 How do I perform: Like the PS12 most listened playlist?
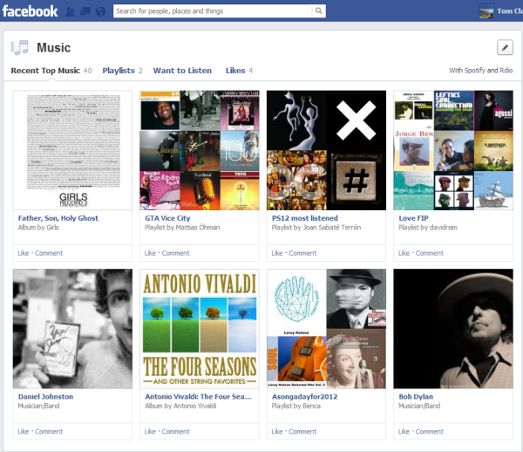coord(277,253)
